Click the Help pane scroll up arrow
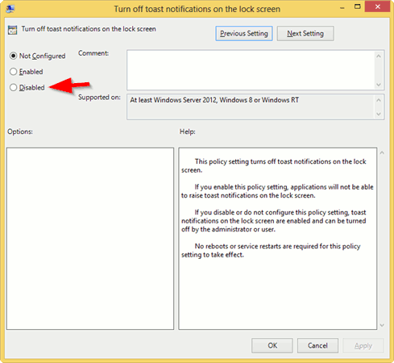Screen dimensions: 394x363 (382, 152)
